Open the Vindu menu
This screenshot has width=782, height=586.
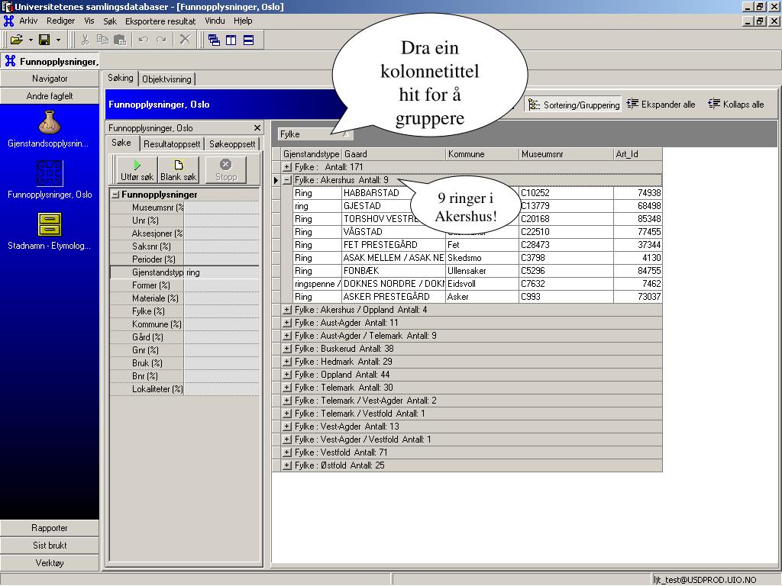(215, 21)
